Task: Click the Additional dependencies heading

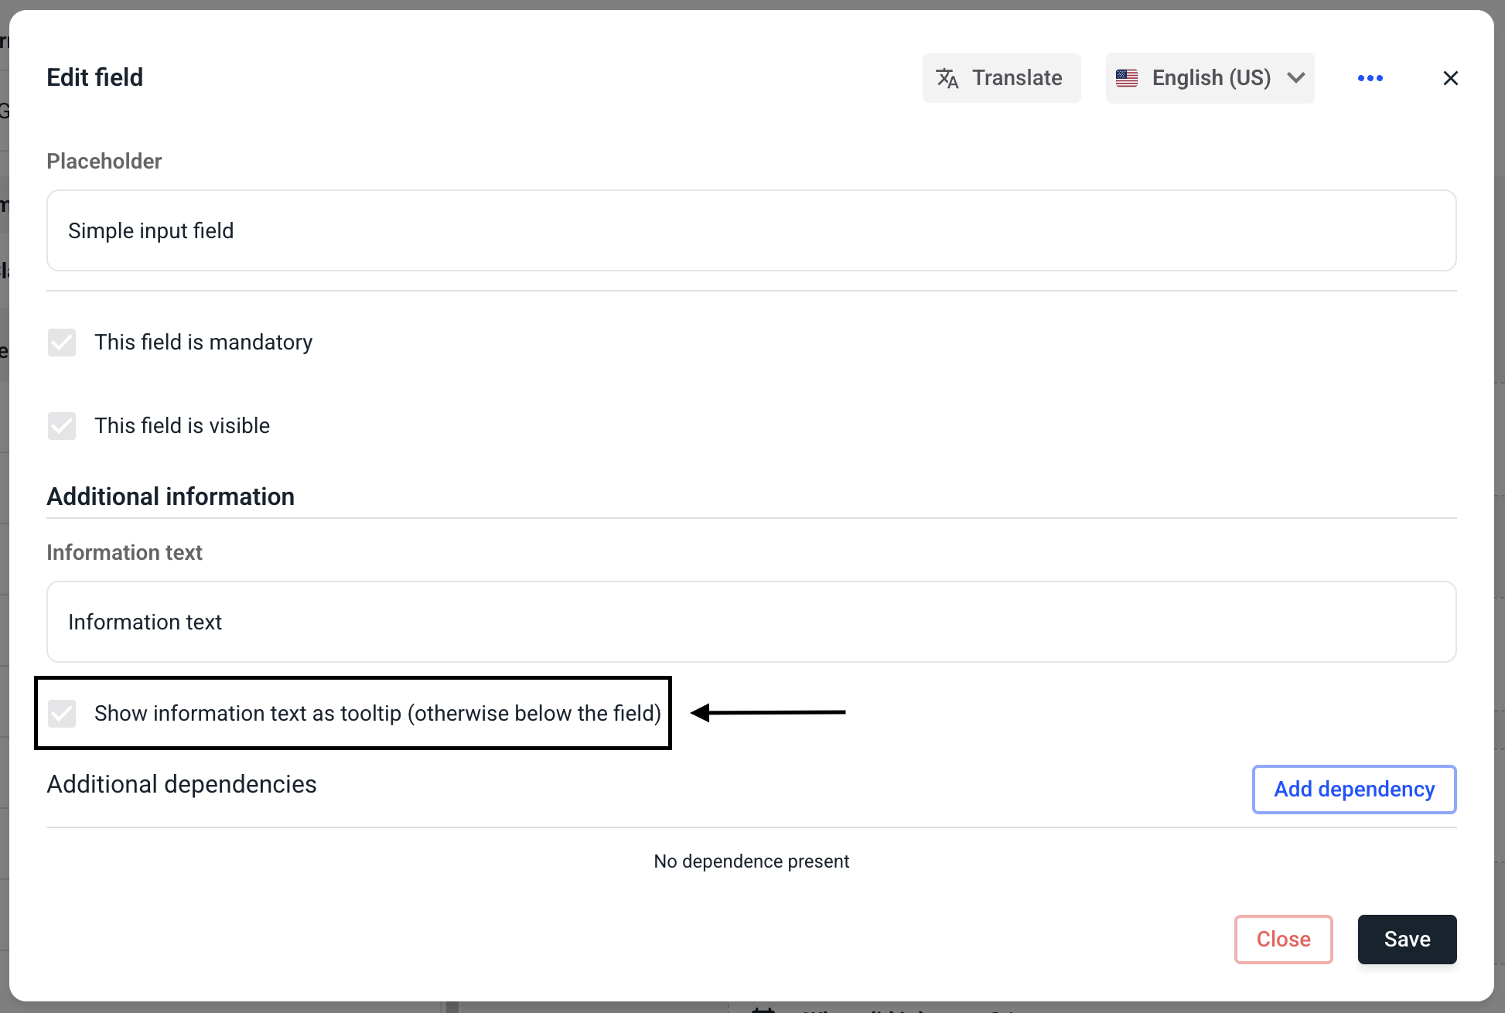Action: (x=182, y=785)
